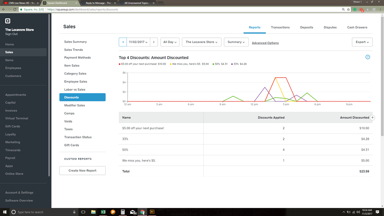Open Adobe Illustrator from the taskbar
384x216 pixels.
pyautogui.click(x=152, y=212)
